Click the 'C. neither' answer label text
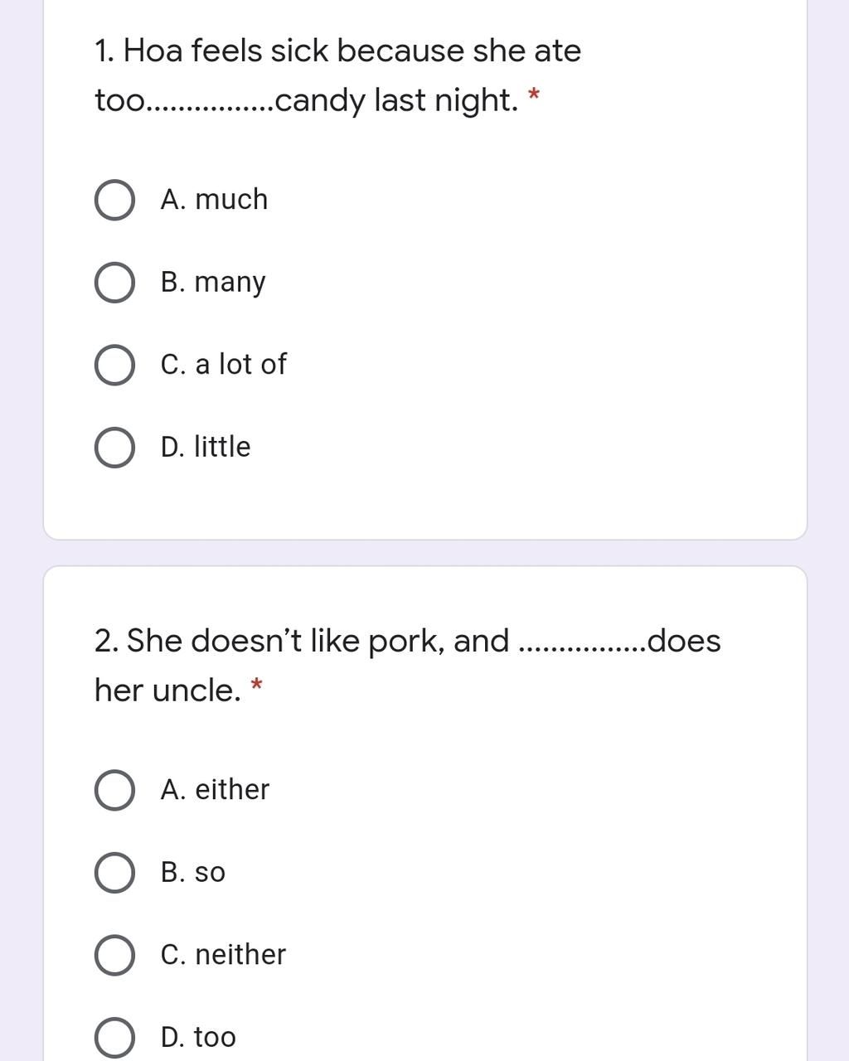Screen dimensions: 849x1061 [x=223, y=955]
